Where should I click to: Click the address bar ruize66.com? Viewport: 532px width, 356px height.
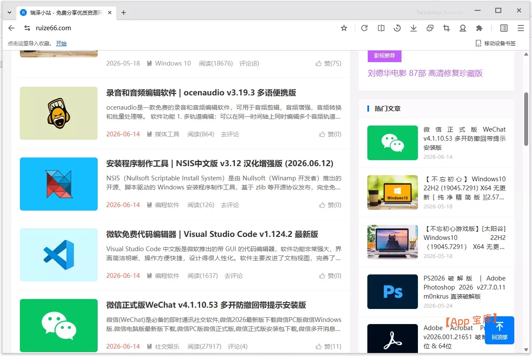coord(54,28)
